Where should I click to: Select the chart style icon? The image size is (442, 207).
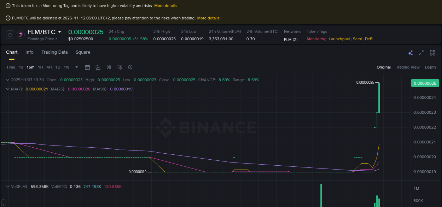tap(98, 67)
